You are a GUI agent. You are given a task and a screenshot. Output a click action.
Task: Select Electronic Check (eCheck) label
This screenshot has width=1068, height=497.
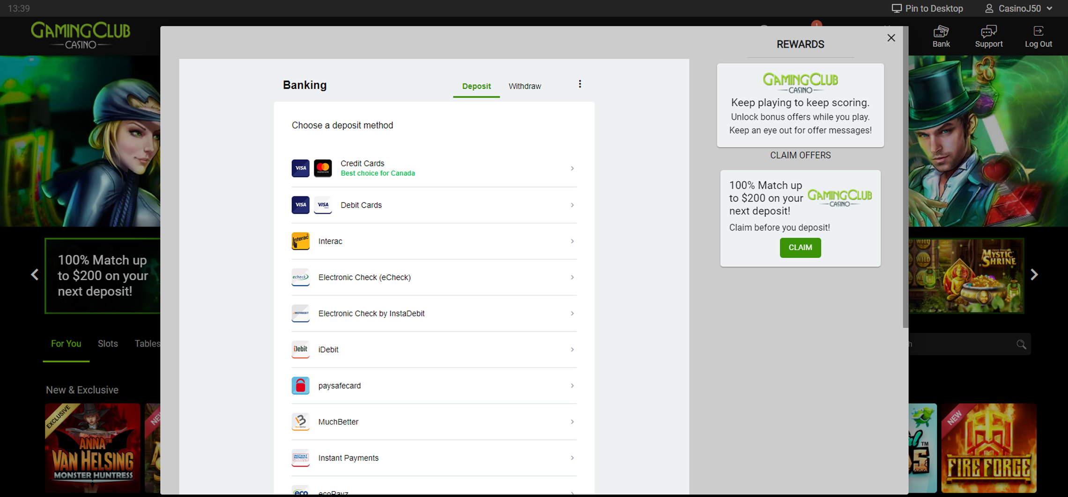[364, 277]
